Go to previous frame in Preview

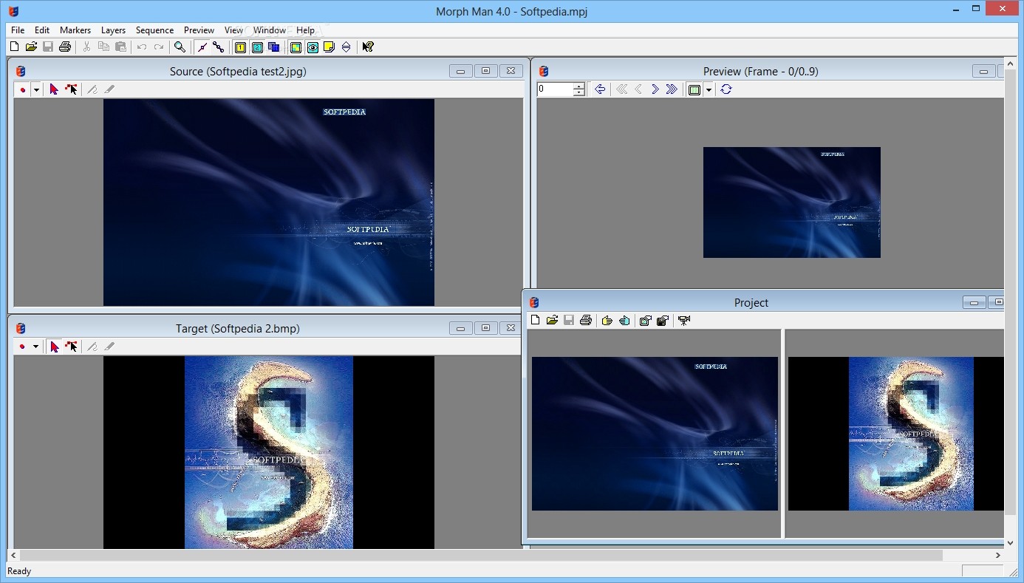pyautogui.click(x=638, y=89)
